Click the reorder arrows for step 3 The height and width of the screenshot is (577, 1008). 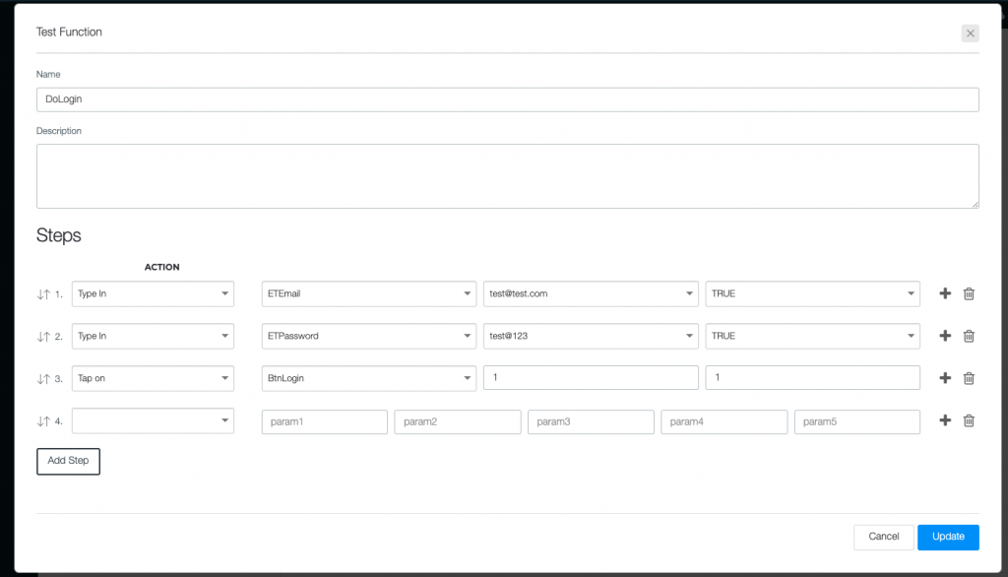tap(43, 379)
